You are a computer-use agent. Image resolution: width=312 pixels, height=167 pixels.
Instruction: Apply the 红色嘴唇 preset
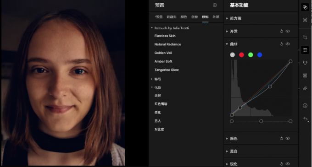click(161, 104)
